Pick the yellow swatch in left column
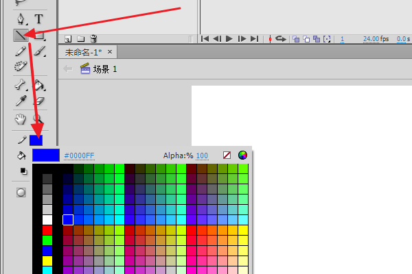Viewport: 412px width, 274px height. (x=47, y=261)
